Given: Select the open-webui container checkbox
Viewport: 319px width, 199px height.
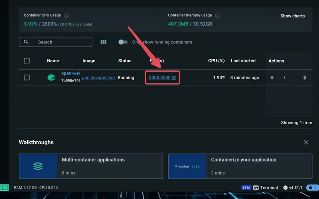Looking at the screenshot, I should coord(27,78).
